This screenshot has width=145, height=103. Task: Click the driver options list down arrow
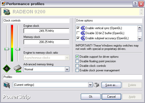point(139,38)
